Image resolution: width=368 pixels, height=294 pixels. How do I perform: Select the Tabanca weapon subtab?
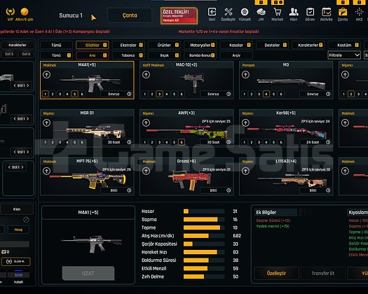point(128,55)
